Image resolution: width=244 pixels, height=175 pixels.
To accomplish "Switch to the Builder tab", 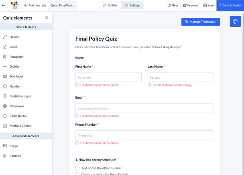I will coord(110,6).
